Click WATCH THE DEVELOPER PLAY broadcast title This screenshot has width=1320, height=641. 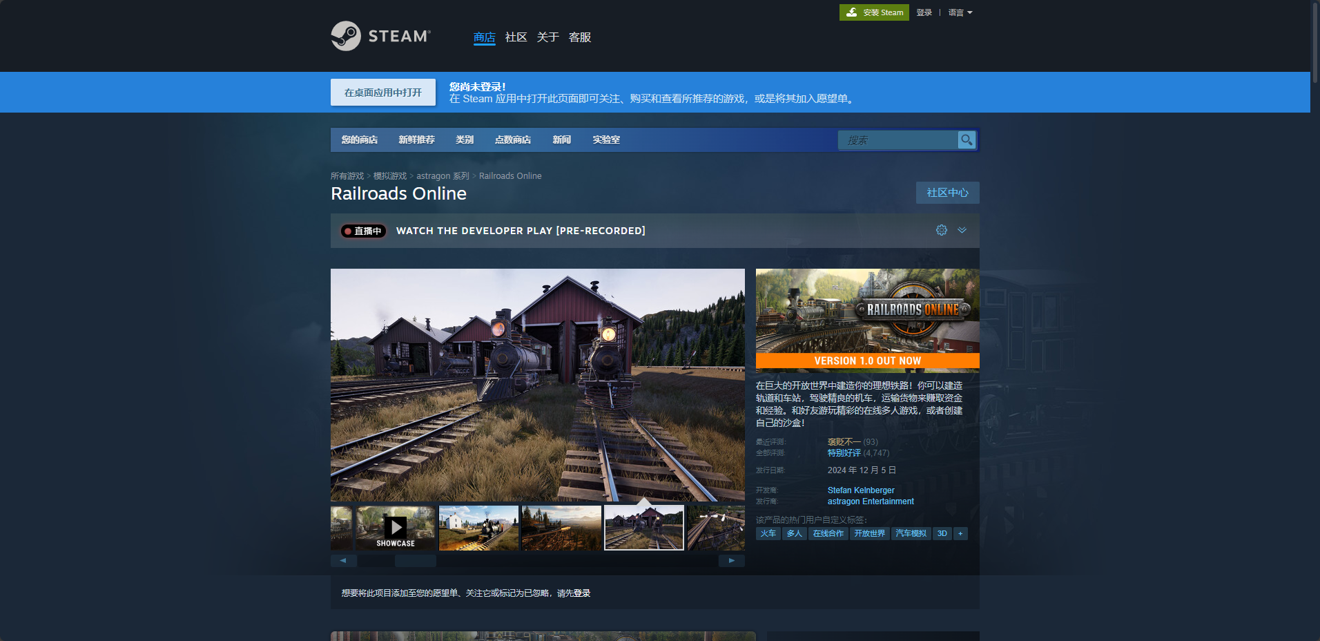[x=521, y=231]
